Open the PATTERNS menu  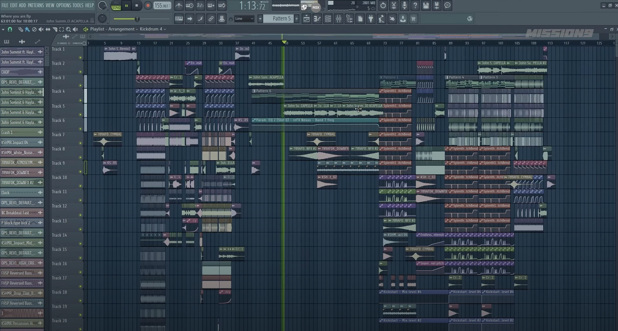coord(36,6)
